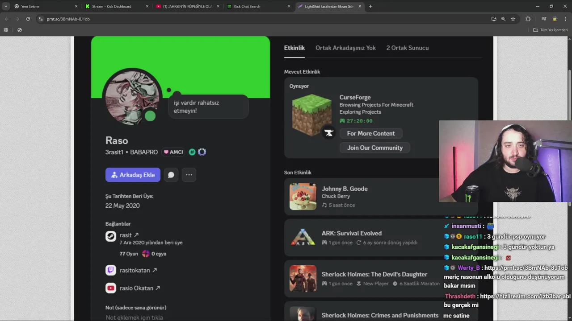Click the Minecraft grass block thumbnail
The height and width of the screenshot is (321, 572).
(312, 115)
